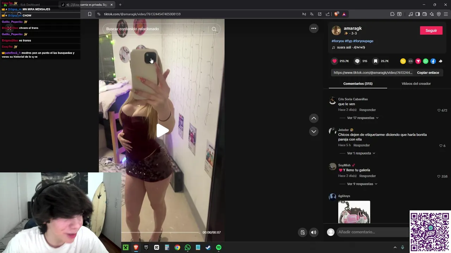Seek on the video progress bar
The image size is (451, 253).
pyautogui.click(x=160, y=232)
